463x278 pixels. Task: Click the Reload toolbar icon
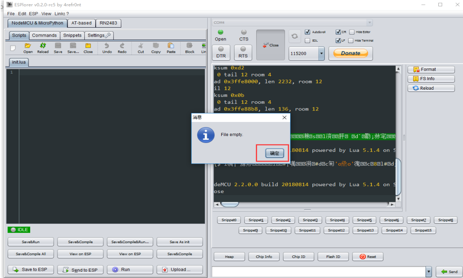[43, 48]
